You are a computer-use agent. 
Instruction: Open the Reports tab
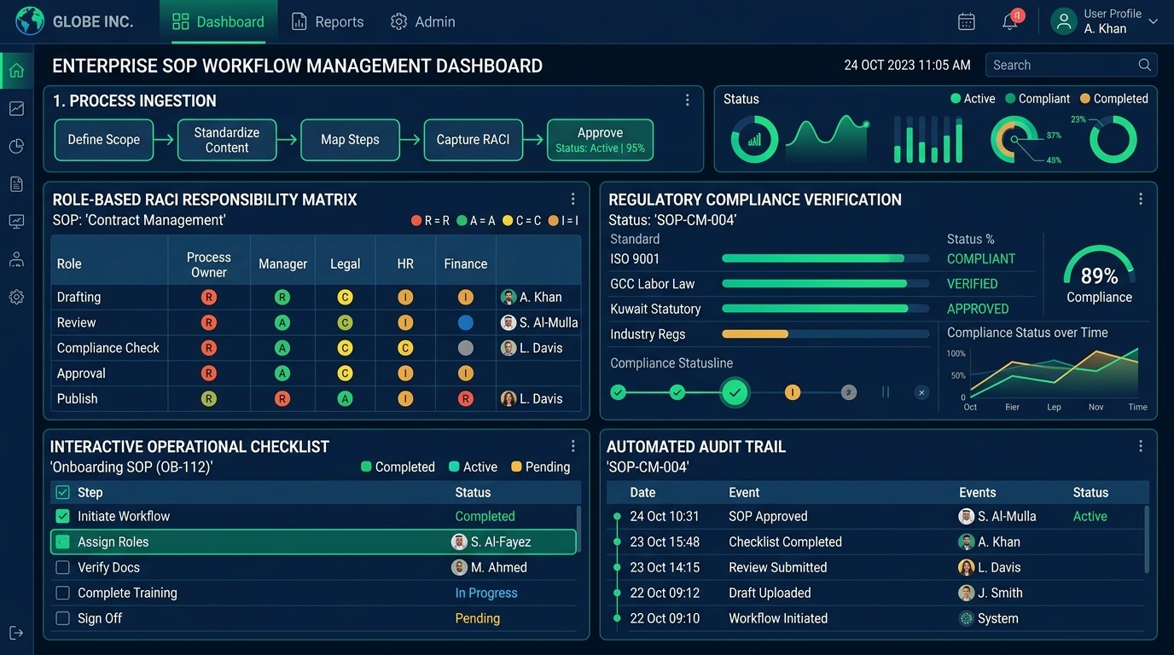coord(328,22)
